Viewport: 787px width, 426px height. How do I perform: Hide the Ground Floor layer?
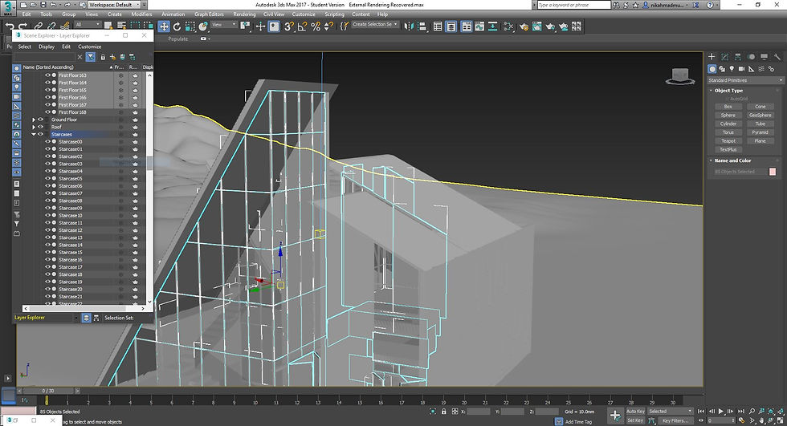41,120
